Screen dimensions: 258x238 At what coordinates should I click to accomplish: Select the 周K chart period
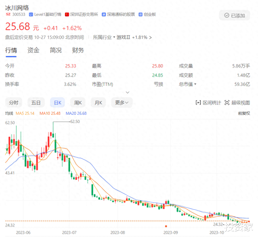tap(78, 103)
